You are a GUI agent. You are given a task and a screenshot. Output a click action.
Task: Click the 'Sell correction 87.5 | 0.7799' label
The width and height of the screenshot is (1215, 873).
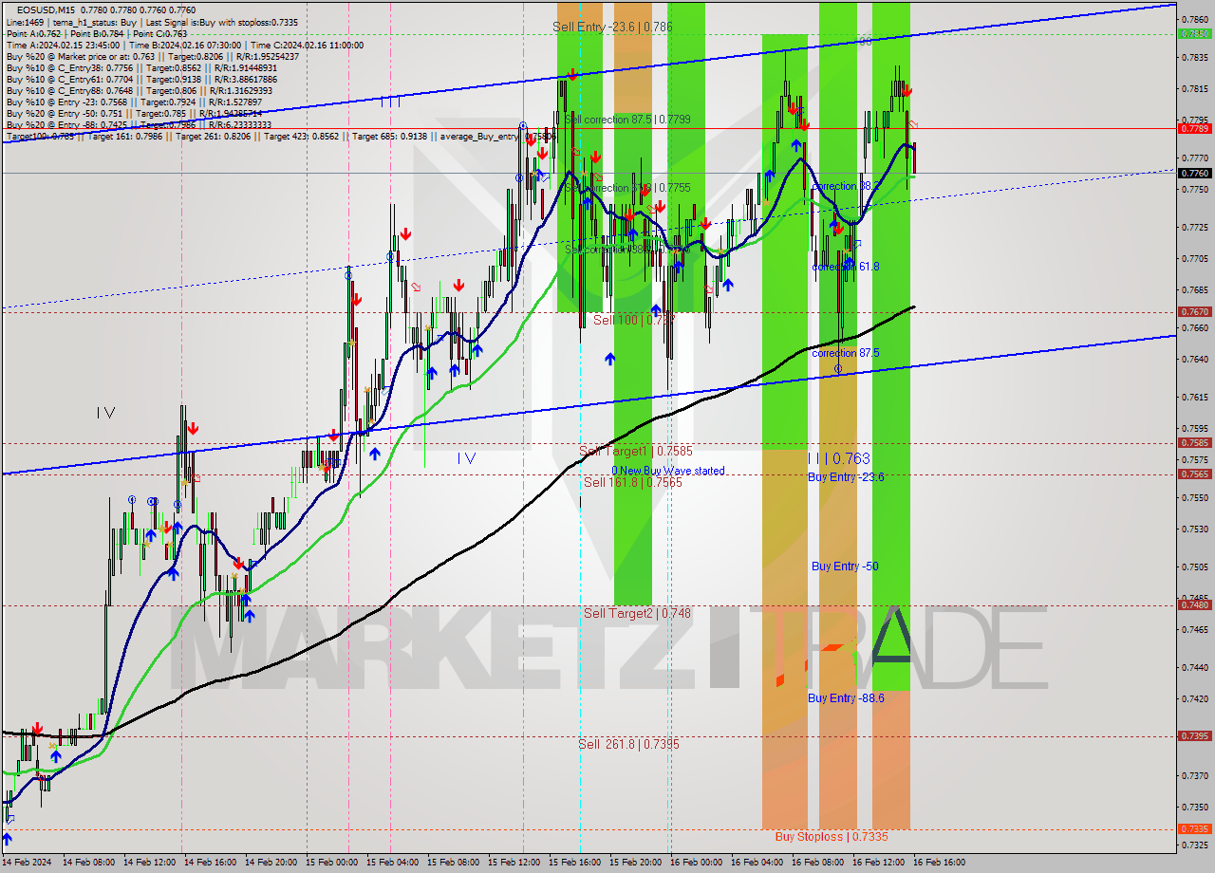(627, 120)
